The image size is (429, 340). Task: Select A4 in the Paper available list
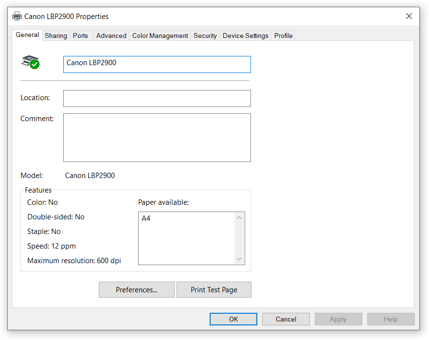pos(146,219)
